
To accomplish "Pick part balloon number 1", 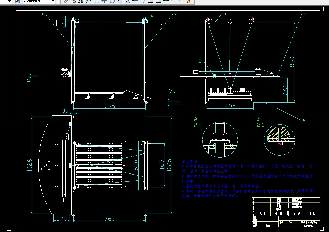I will [x=43, y=14].
